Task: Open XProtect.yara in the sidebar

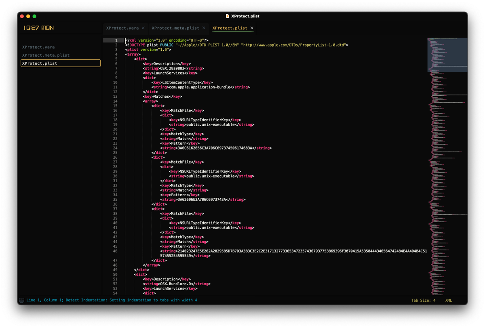Action: click(x=38, y=47)
